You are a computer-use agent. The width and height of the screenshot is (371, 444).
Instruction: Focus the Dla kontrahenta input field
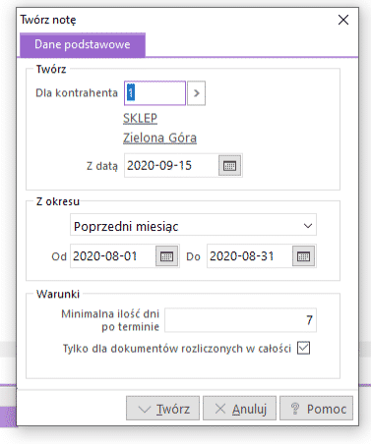click(155, 93)
